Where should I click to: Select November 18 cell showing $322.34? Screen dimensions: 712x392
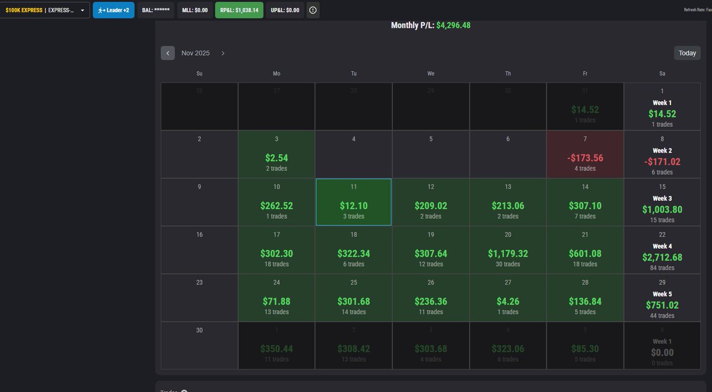pos(354,250)
